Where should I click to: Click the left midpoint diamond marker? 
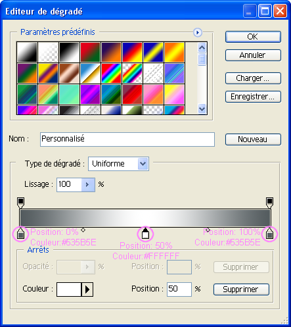[x=83, y=230]
